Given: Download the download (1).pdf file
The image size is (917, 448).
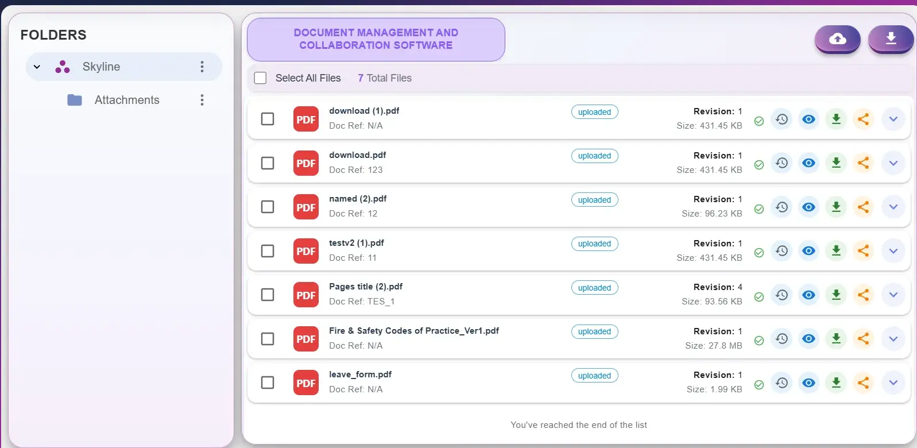Looking at the screenshot, I should click(x=836, y=119).
